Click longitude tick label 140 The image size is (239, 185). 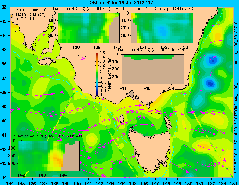click(x=77, y=183)
